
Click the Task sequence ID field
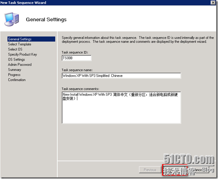(x=76, y=58)
